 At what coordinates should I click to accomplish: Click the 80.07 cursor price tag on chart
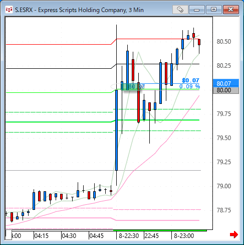[x=136, y=87]
